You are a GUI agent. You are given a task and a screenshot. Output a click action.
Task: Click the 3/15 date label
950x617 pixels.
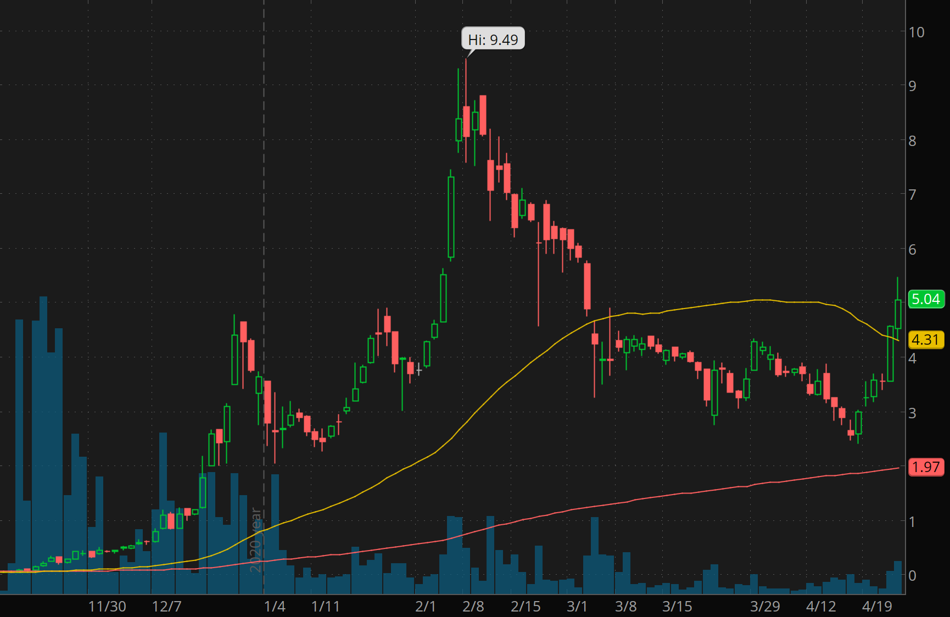point(677,607)
